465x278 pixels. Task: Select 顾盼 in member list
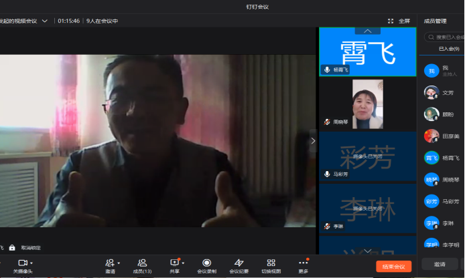pyautogui.click(x=442, y=114)
